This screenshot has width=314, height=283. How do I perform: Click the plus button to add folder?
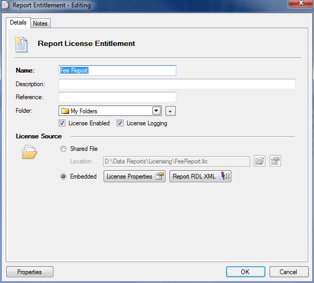(170, 111)
